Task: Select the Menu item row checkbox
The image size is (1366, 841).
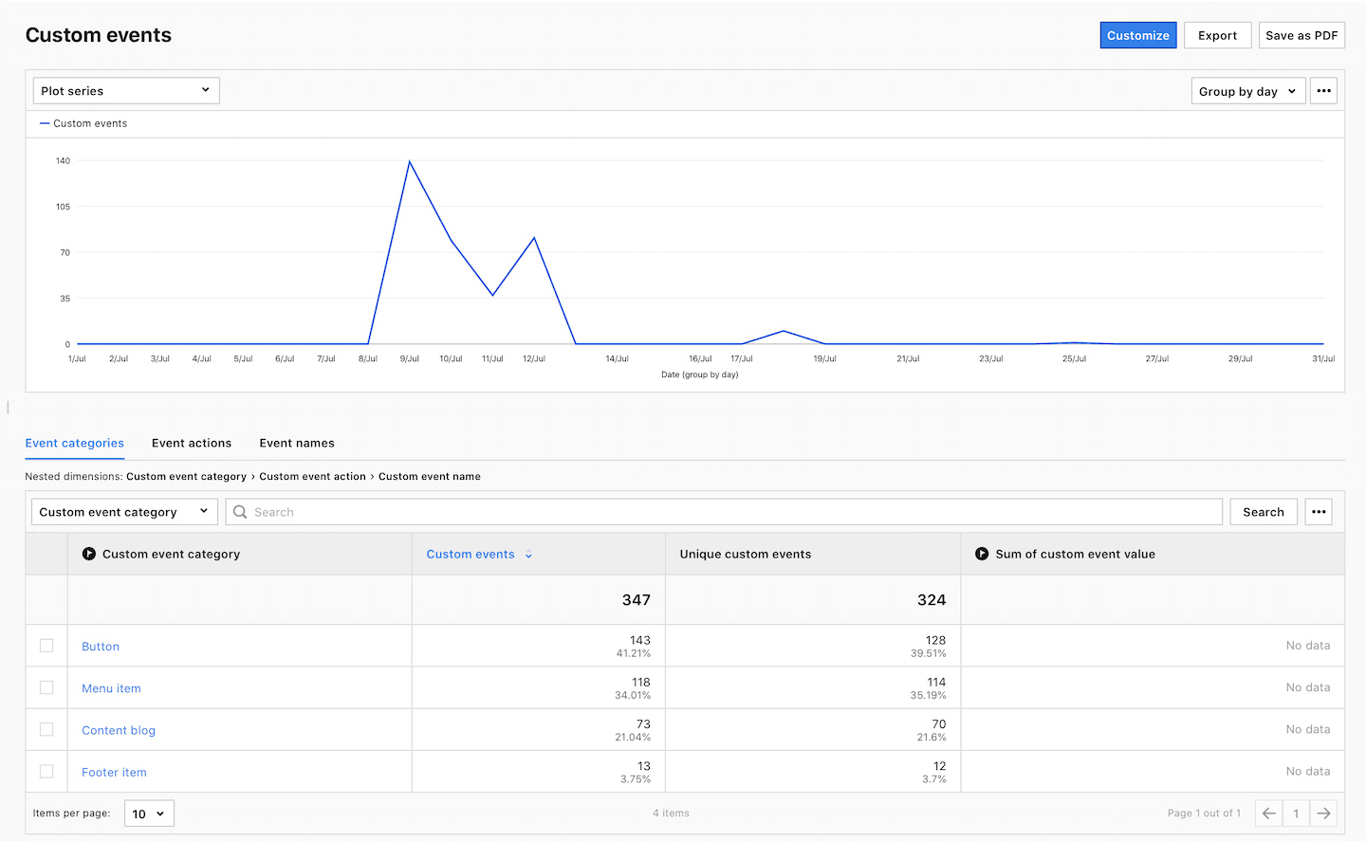Action: 46,687
